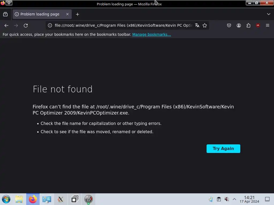Screen dimensions: 274x205
Task: Open the system settings taskbar icon
Action: (x=47, y=199)
